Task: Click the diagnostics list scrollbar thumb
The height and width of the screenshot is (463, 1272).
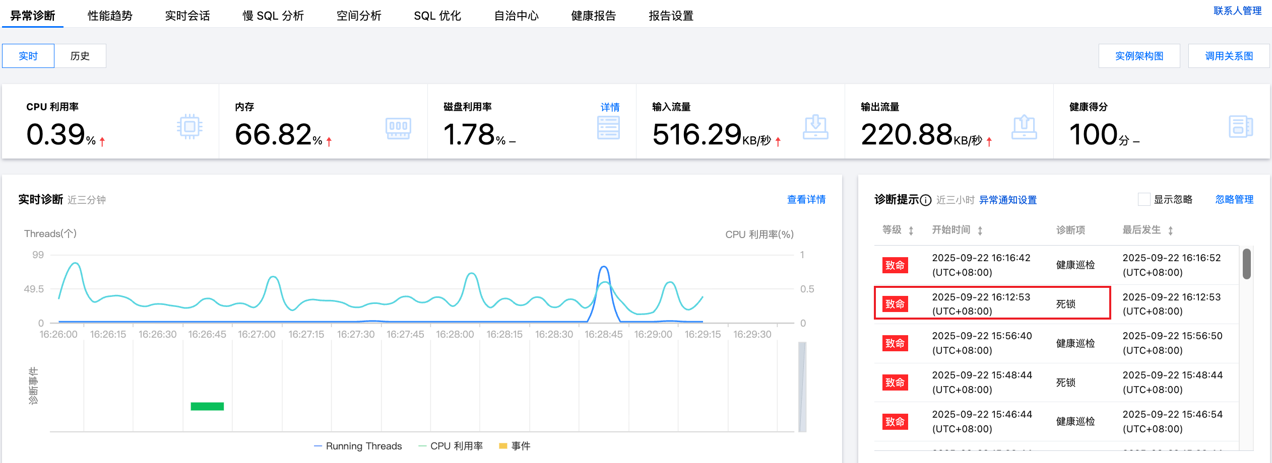Action: click(x=1246, y=264)
